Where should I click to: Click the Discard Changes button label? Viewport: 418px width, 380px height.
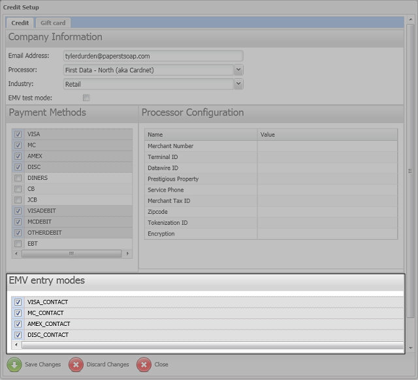point(108,364)
